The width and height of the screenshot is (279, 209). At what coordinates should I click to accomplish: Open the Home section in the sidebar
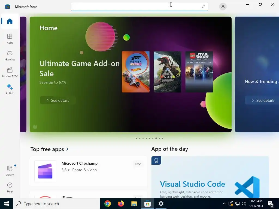(x=10, y=21)
